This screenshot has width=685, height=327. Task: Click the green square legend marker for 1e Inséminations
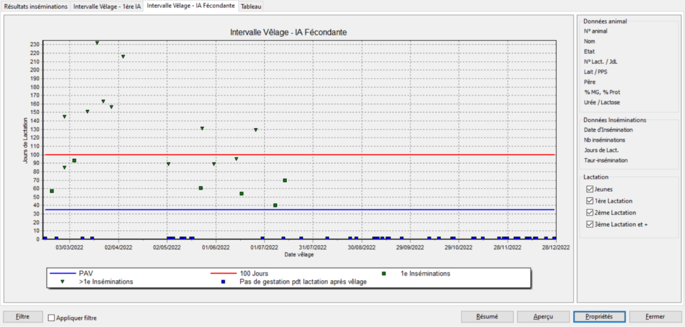tap(383, 274)
